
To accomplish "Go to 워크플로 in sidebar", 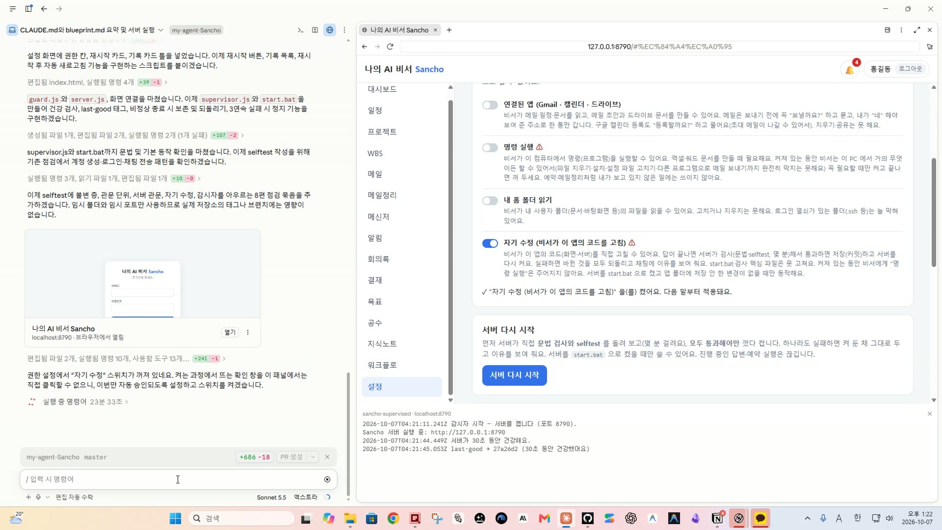I will [x=382, y=365].
